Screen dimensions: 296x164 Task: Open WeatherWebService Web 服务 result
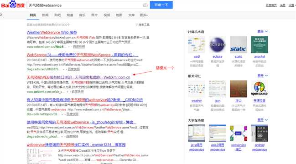tap(52, 32)
